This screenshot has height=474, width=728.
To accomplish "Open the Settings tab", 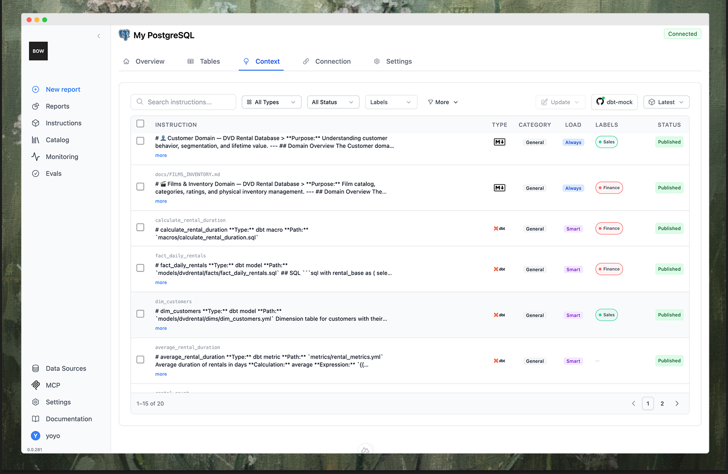I will click(393, 61).
